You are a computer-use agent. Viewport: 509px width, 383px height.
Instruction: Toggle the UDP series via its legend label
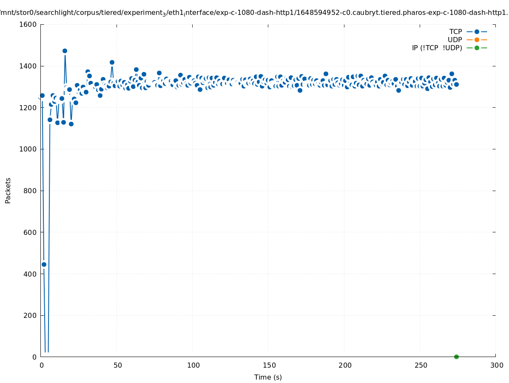point(455,40)
